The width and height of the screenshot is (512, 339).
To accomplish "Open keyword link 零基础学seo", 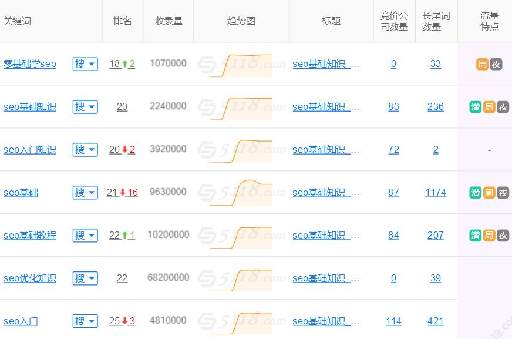I will pos(30,63).
